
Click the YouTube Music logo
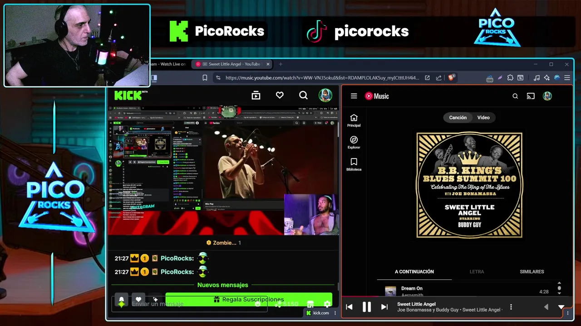pyautogui.click(x=377, y=96)
